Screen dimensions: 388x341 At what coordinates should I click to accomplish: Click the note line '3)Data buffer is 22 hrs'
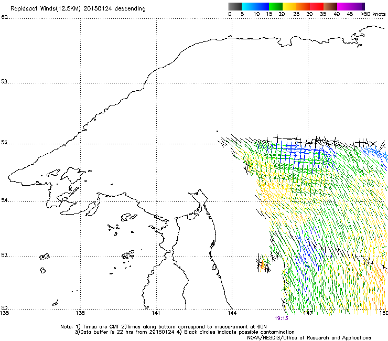point(185,332)
